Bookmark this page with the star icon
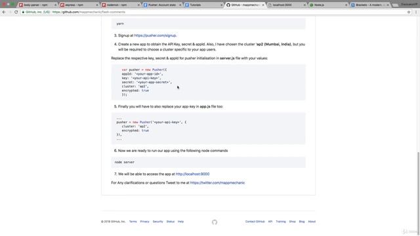This screenshot has width=420, height=236. (409, 12)
